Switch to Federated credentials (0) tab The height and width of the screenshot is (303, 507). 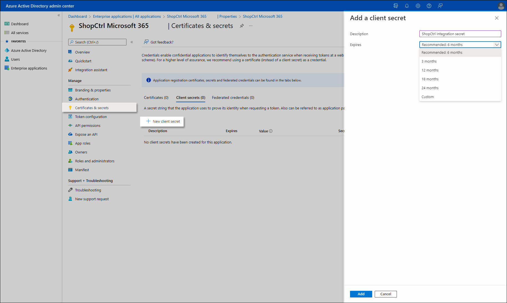pos(233,97)
